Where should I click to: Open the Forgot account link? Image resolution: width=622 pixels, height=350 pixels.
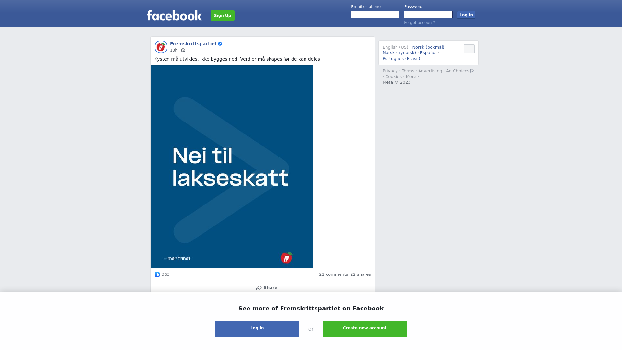point(420,23)
